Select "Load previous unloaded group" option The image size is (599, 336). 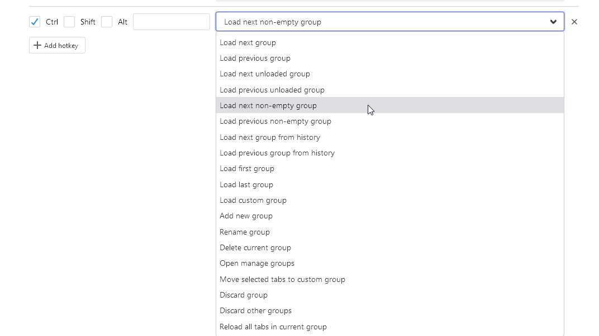(272, 90)
